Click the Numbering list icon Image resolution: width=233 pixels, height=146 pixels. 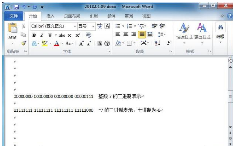pos(129,26)
